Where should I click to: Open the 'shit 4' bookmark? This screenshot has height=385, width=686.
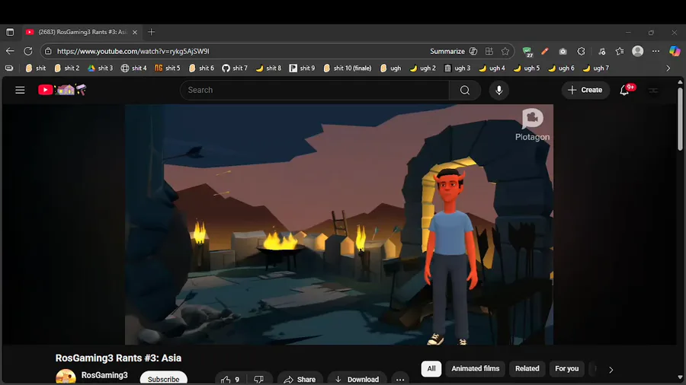click(134, 68)
